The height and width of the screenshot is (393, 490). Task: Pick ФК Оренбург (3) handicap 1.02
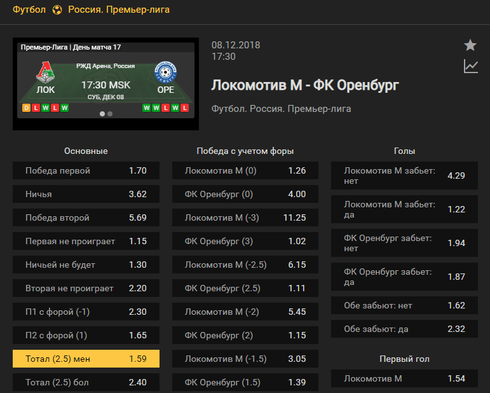tap(245, 241)
